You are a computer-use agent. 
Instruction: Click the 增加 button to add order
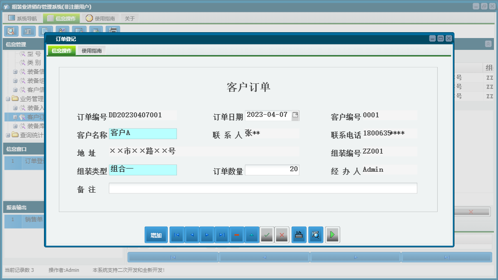pyautogui.click(x=156, y=235)
